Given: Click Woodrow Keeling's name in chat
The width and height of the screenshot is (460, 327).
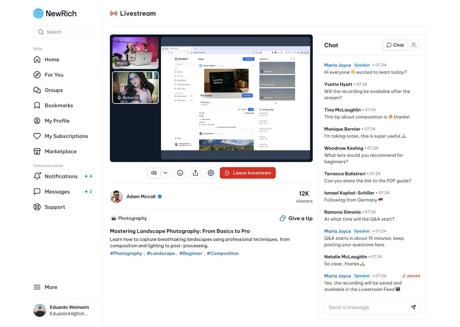Looking at the screenshot, I should coord(344,148).
